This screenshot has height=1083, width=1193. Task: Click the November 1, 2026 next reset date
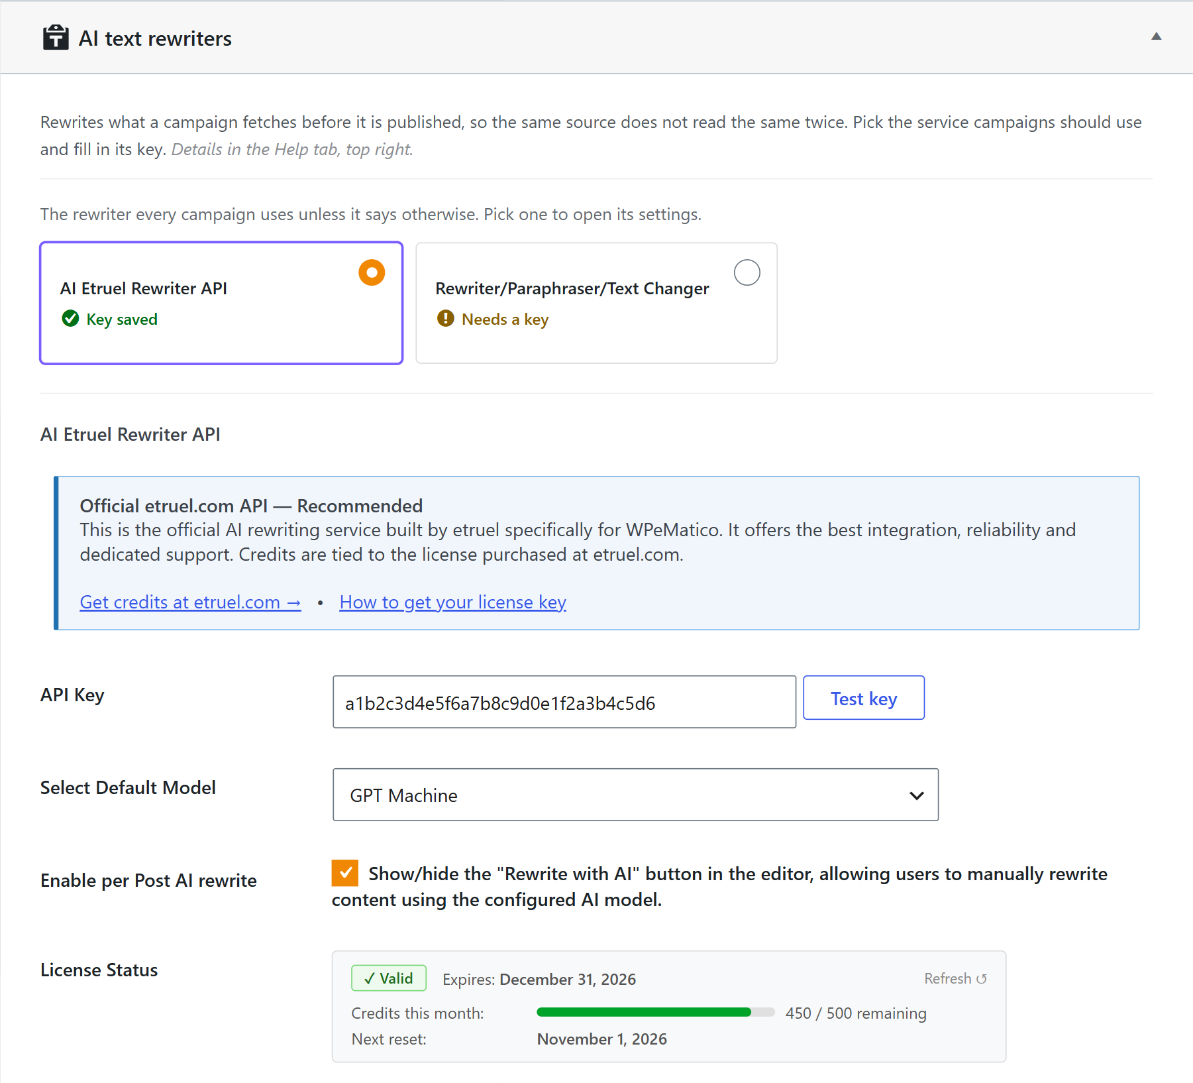pos(601,1039)
